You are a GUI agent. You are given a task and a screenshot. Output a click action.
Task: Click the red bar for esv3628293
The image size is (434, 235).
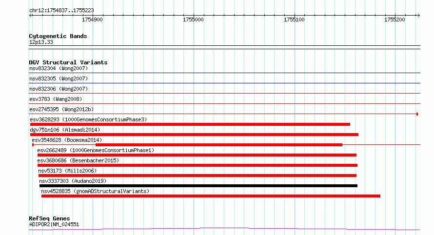pos(190,124)
